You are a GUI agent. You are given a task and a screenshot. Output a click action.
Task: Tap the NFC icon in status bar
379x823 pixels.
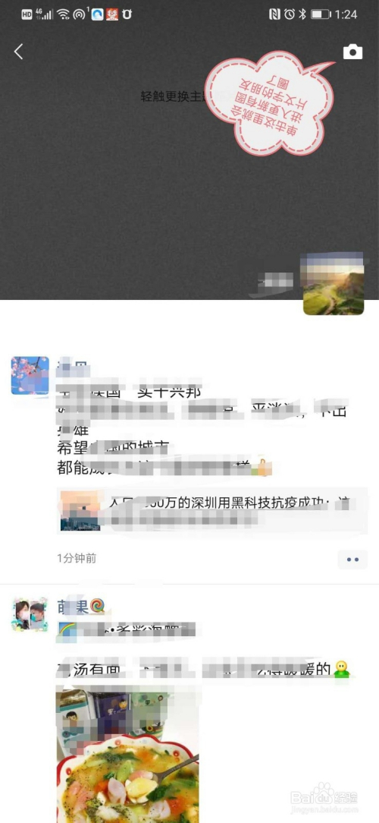tap(274, 14)
